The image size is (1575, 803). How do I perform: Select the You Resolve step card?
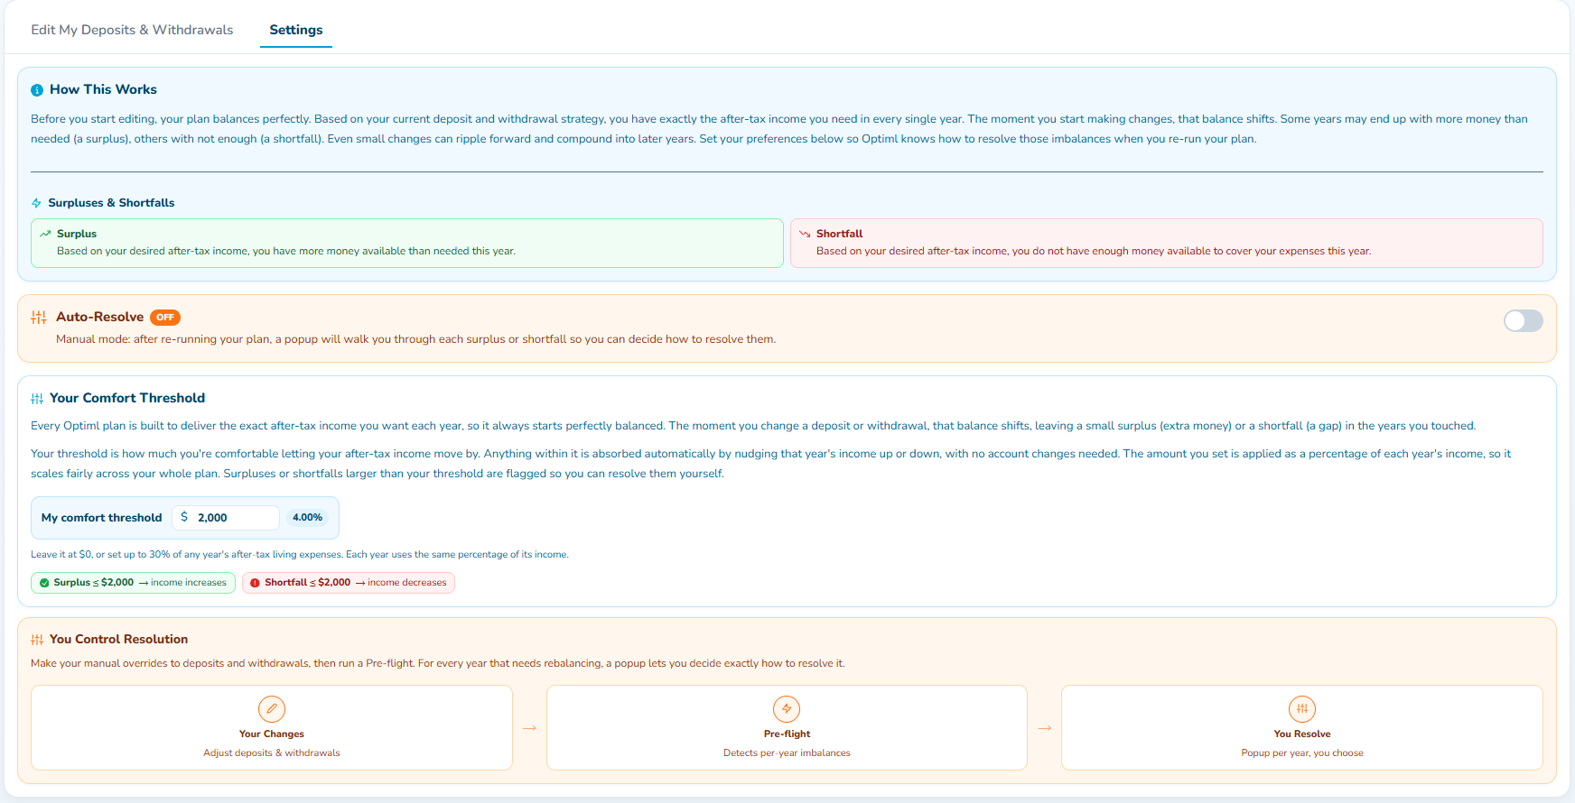point(1302,728)
